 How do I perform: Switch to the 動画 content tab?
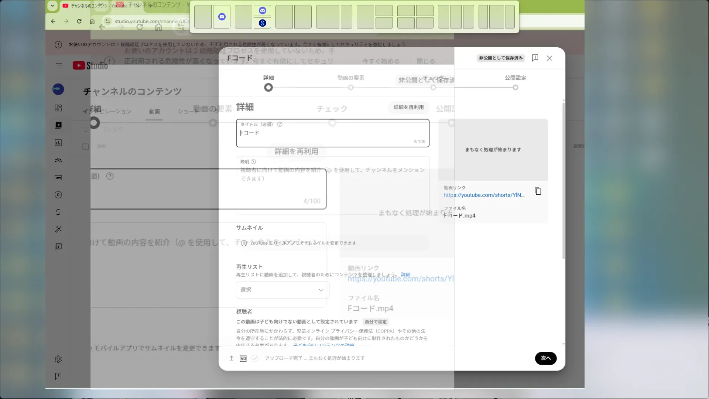tap(154, 112)
